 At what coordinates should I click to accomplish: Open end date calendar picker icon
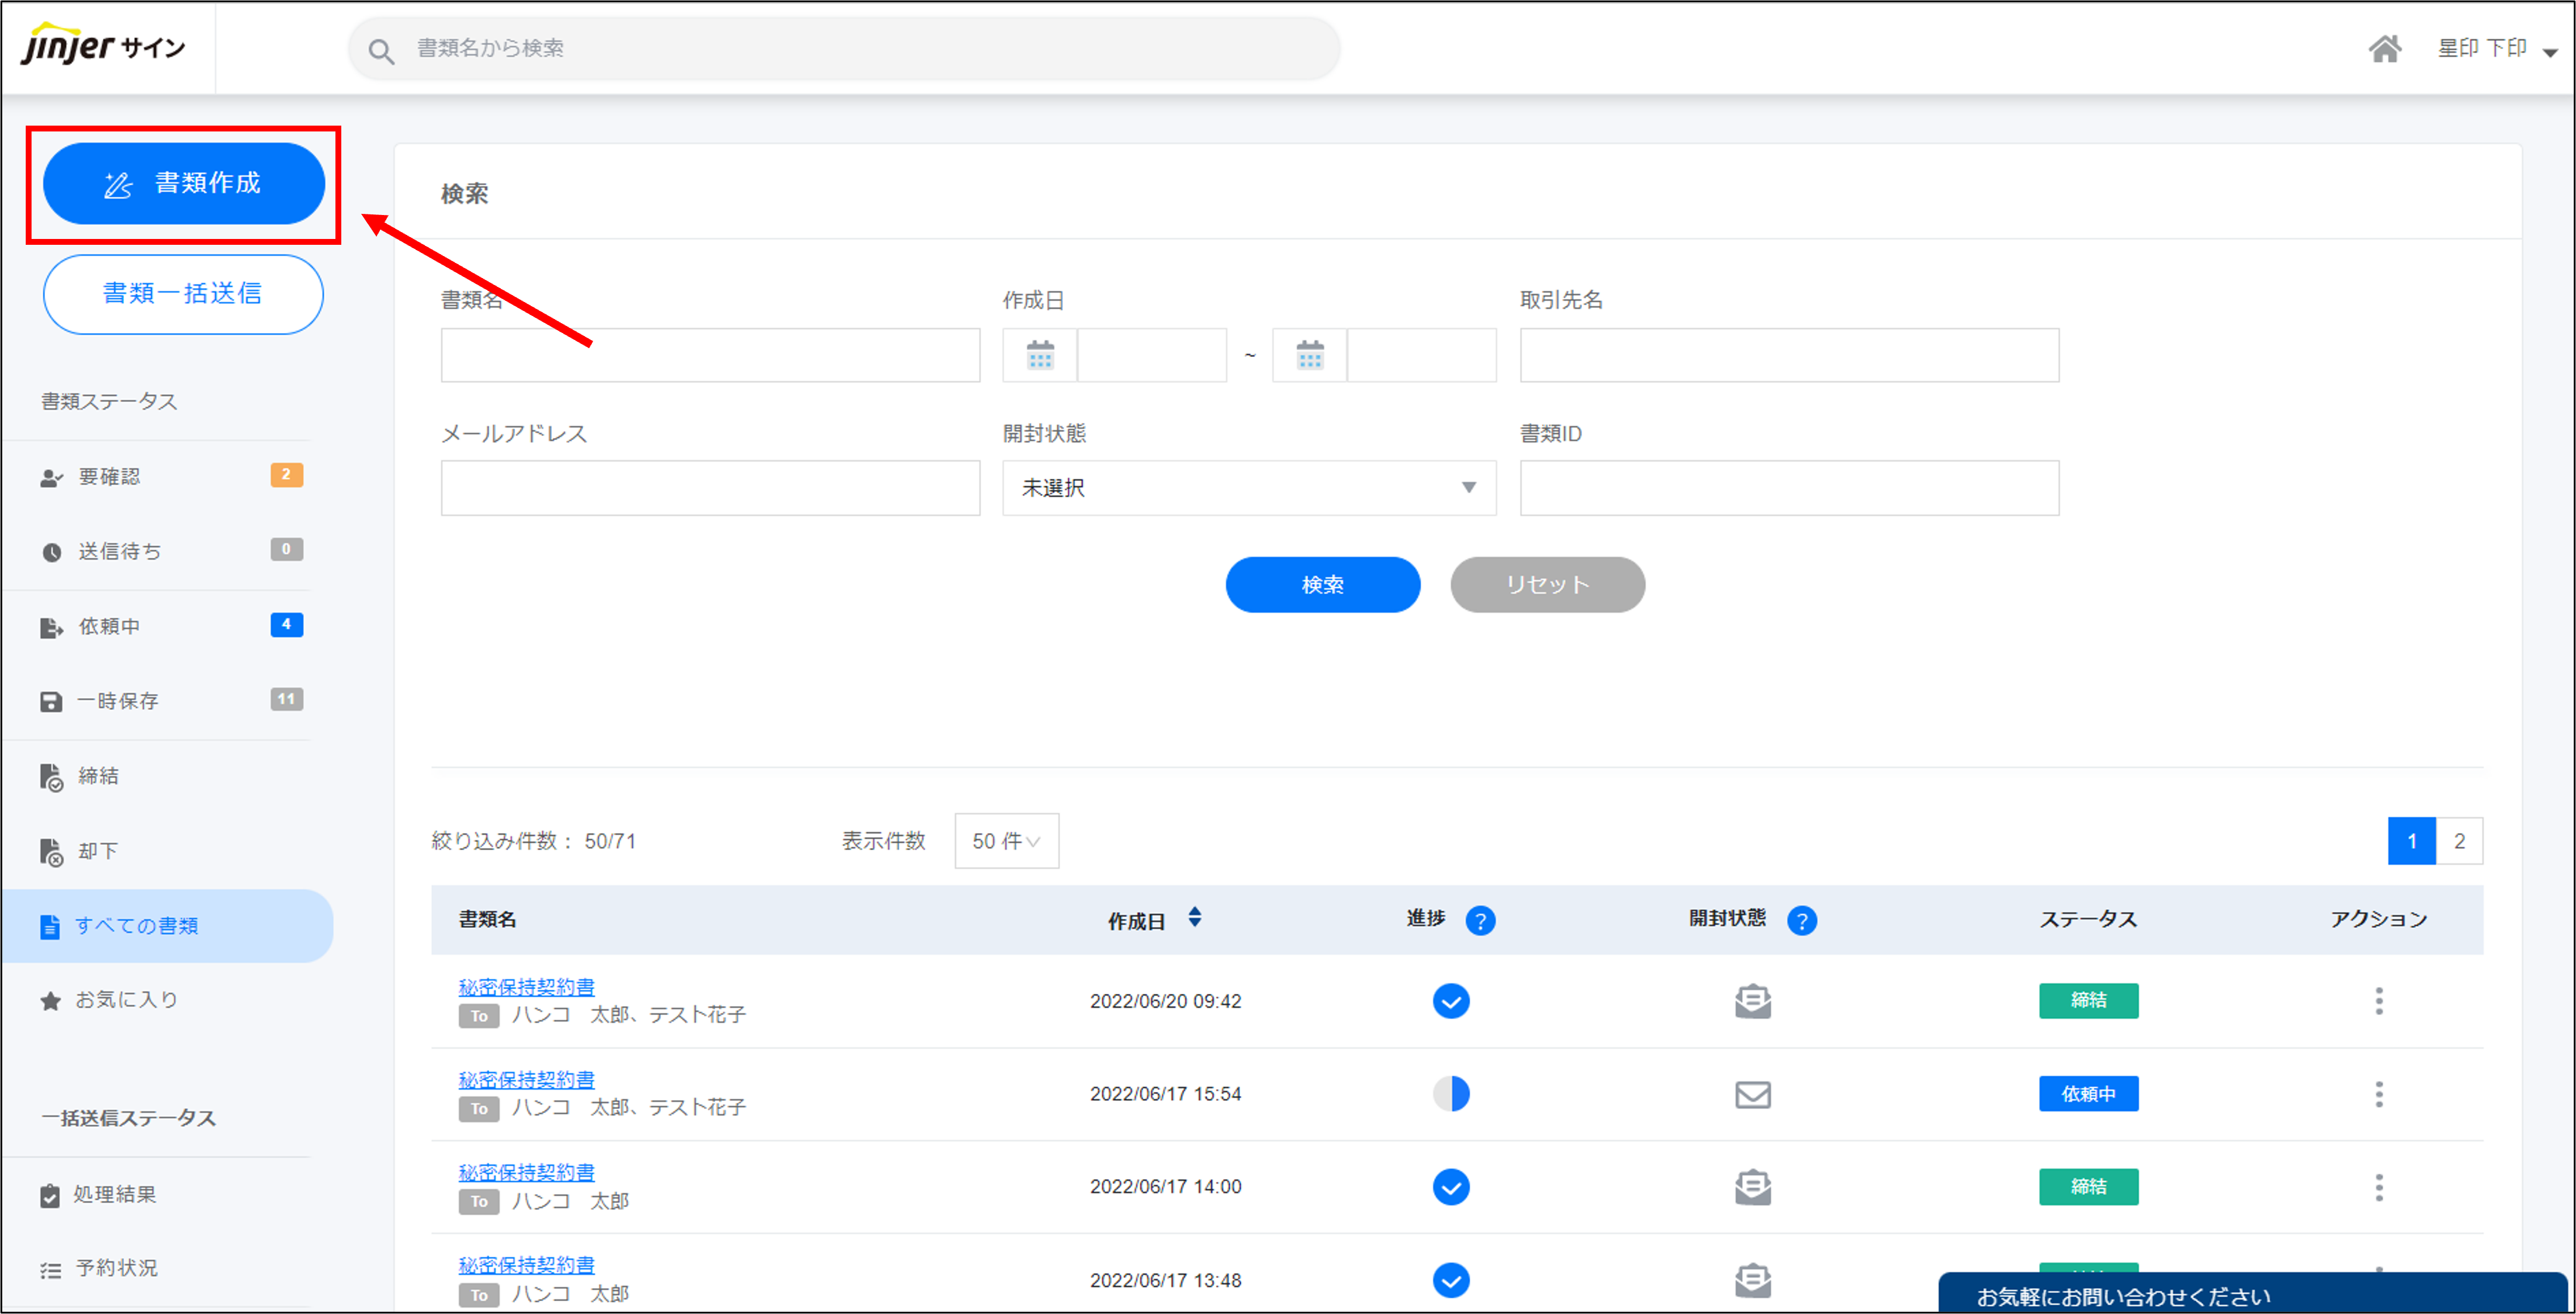[x=1309, y=355]
